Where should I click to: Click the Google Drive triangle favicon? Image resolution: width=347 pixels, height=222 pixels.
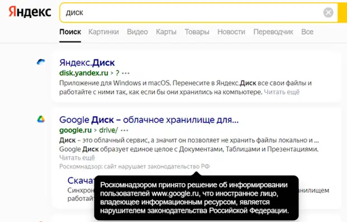point(41,120)
